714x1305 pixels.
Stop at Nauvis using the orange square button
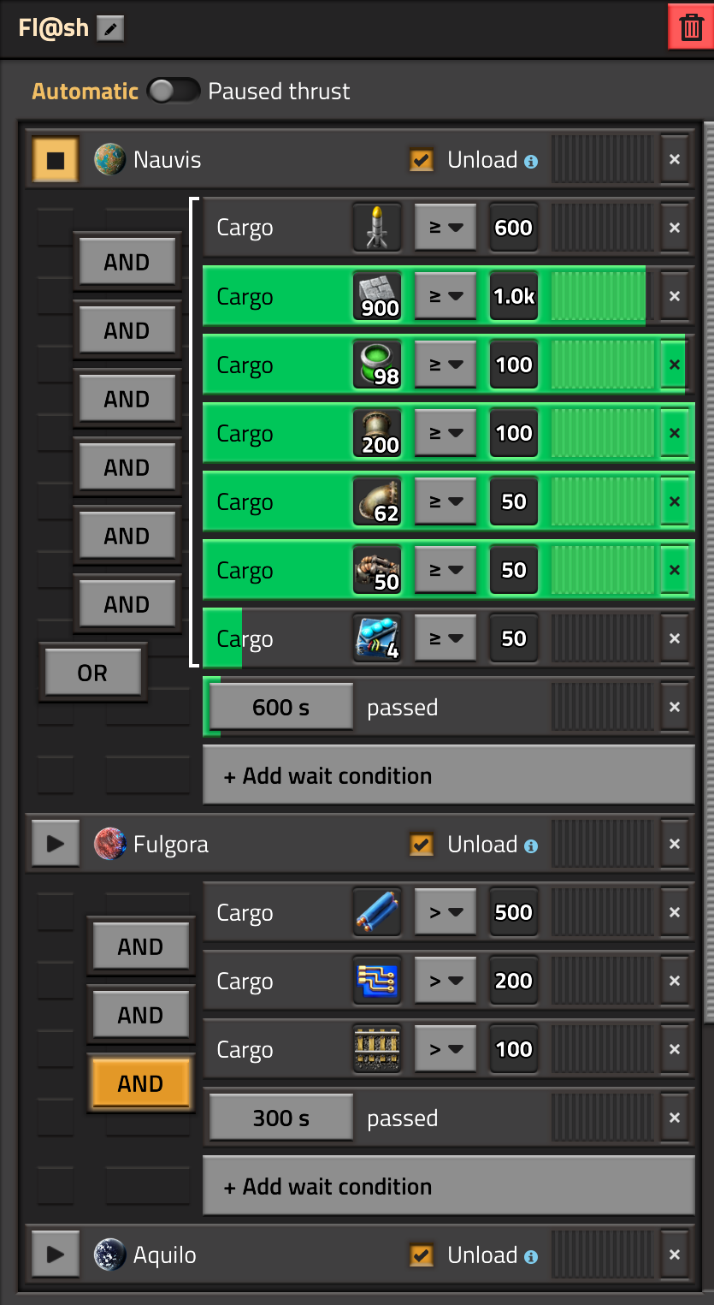[56, 160]
